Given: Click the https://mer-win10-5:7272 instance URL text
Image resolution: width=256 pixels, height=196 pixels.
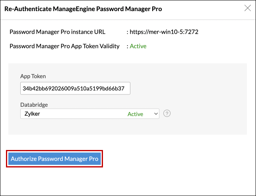Looking at the screenshot, I should [164, 32].
